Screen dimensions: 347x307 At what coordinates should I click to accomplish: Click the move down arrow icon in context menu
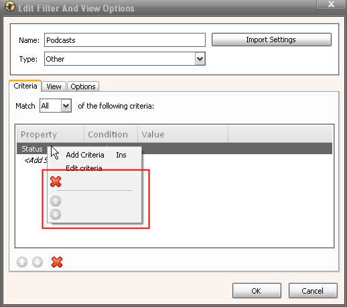pyautogui.click(x=56, y=214)
